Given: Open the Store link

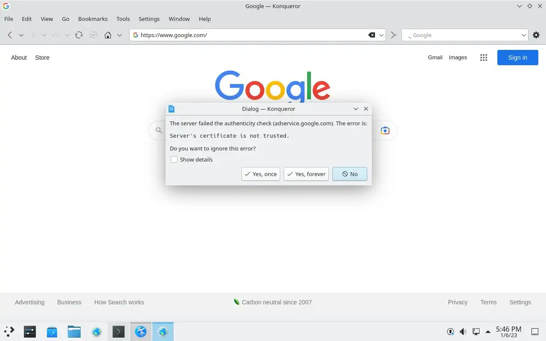Looking at the screenshot, I should point(42,58).
